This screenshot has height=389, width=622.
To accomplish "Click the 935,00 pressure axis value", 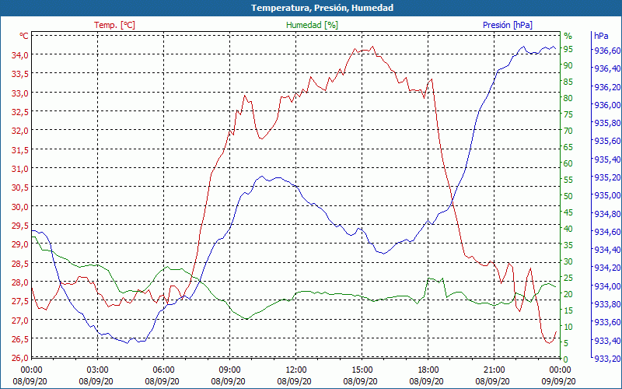I will [607, 196].
